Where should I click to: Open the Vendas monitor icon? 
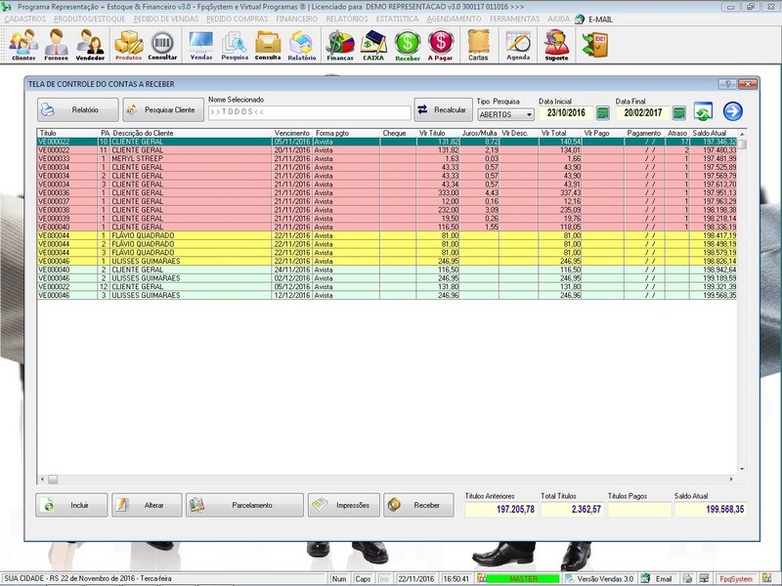pos(201,45)
